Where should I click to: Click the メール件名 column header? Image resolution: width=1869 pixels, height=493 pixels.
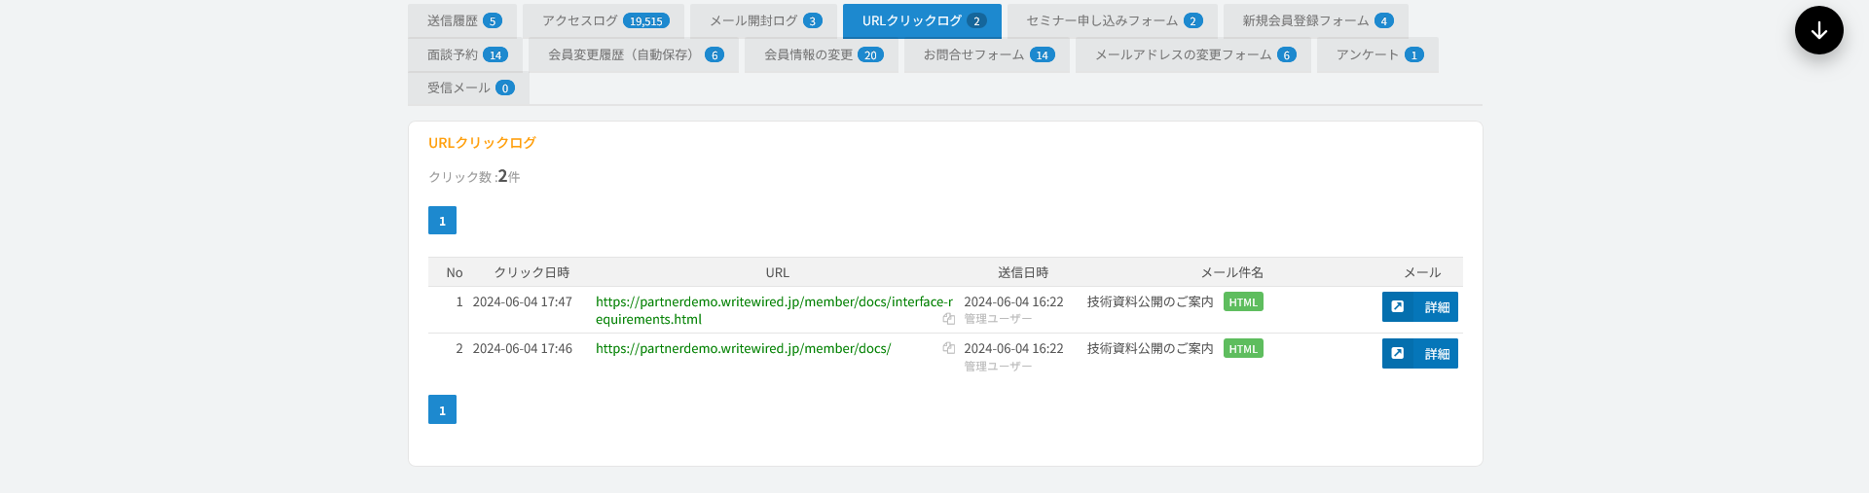[1231, 272]
